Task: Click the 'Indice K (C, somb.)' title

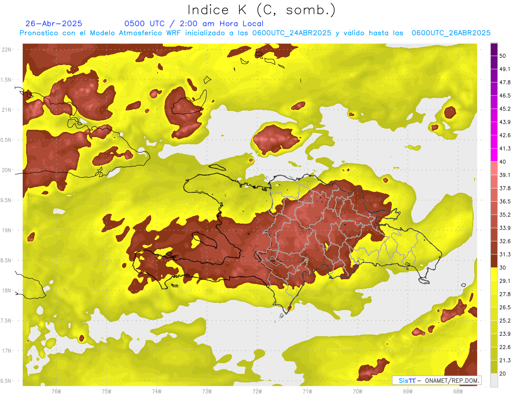Action: point(262,10)
